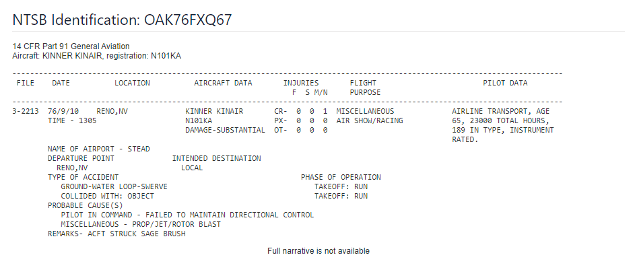Click the TIME - 1305 entry
The height and width of the screenshot is (280, 637).
[72, 120]
